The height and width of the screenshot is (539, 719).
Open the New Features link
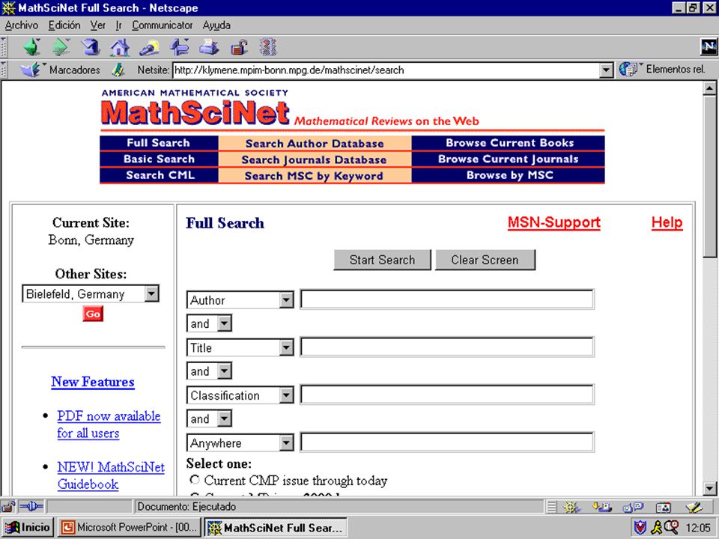pos(93,382)
